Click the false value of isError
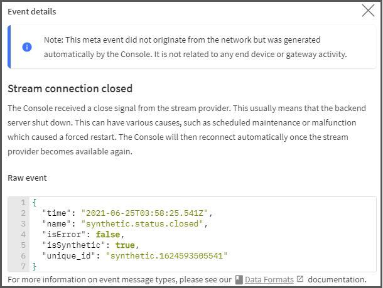This screenshot has height=288, width=383. tap(108, 235)
